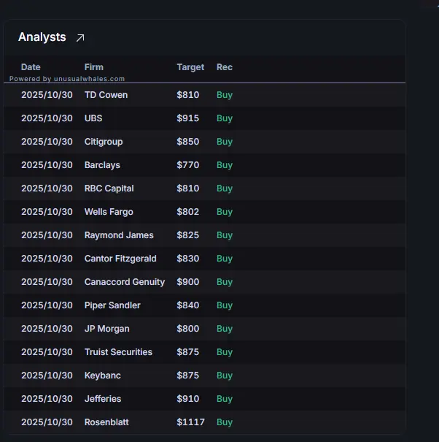Sort by the Rec column header
This screenshot has width=439, height=442.
point(225,67)
